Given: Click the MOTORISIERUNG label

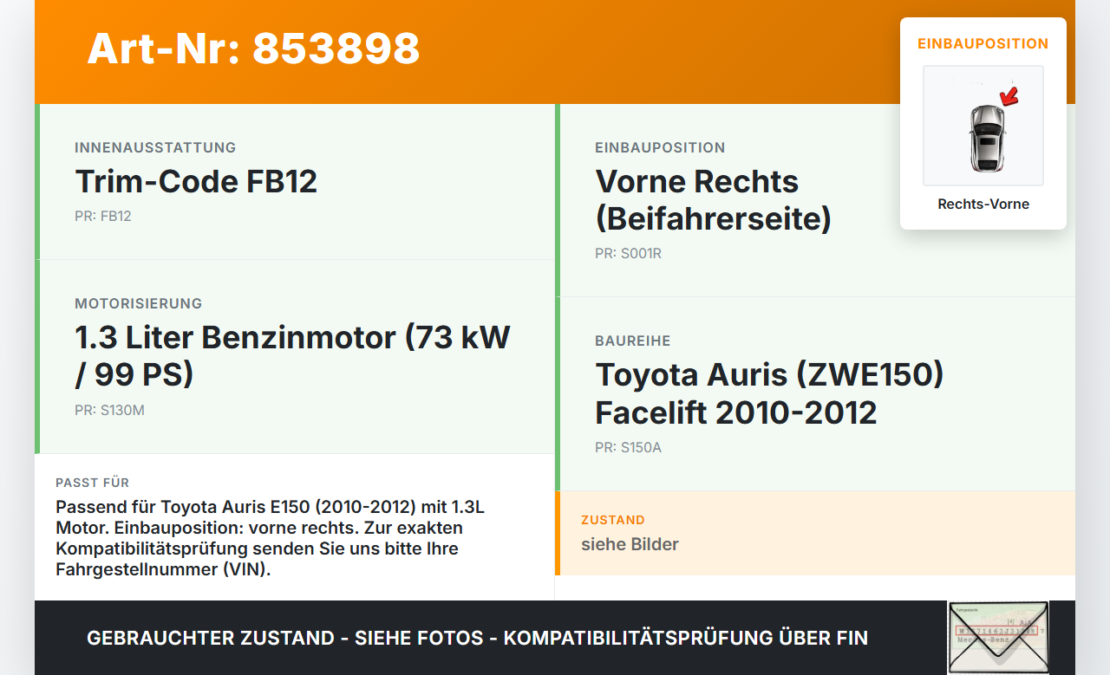Looking at the screenshot, I should coord(139,303).
